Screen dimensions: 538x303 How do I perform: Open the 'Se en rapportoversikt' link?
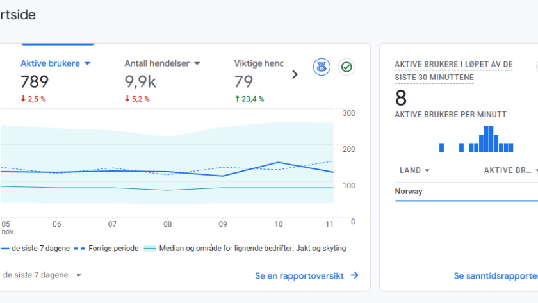[299, 275]
